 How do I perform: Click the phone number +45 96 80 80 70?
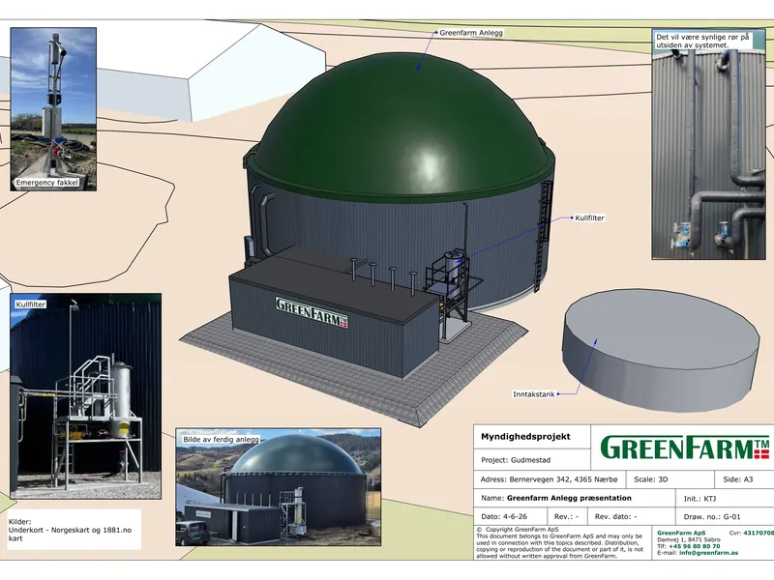click(x=694, y=546)
